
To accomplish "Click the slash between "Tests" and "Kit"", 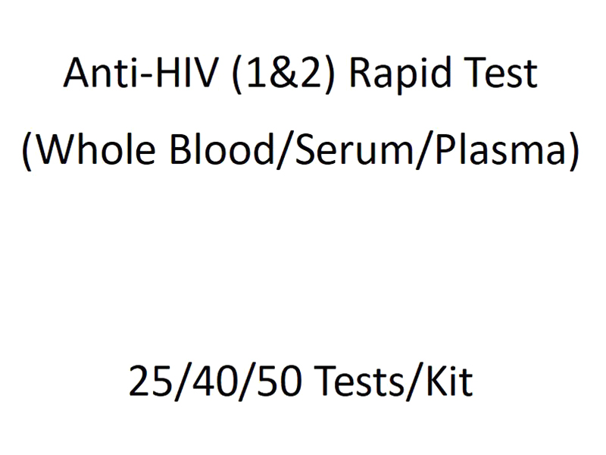I will pos(415,382).
